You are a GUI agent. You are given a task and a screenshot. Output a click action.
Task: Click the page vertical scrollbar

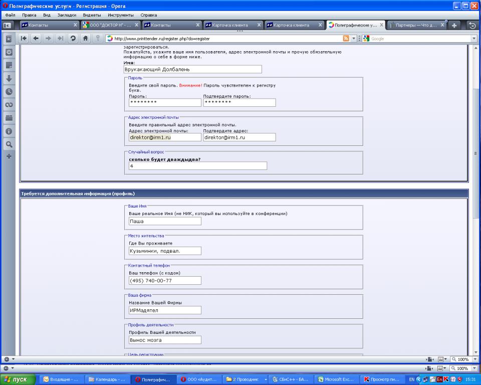pos(475,201)
